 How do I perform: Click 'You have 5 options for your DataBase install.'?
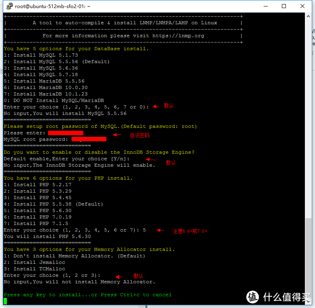click(x=76, y=49)
